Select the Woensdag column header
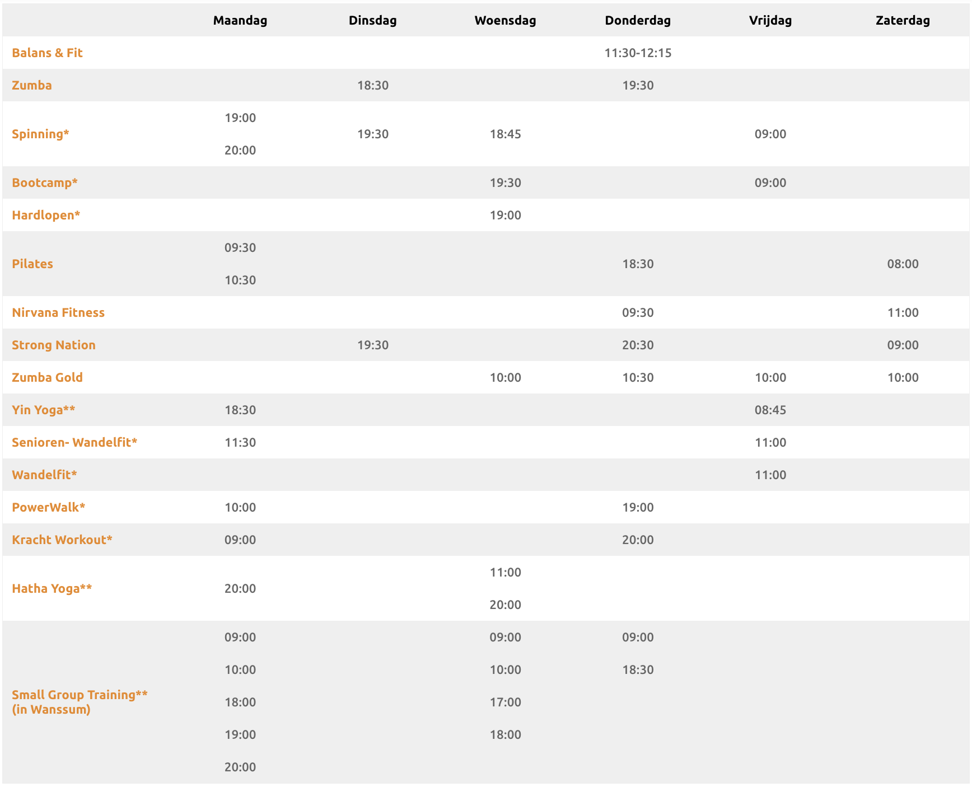This screenshot has width=972, height=787. [506, 21]
